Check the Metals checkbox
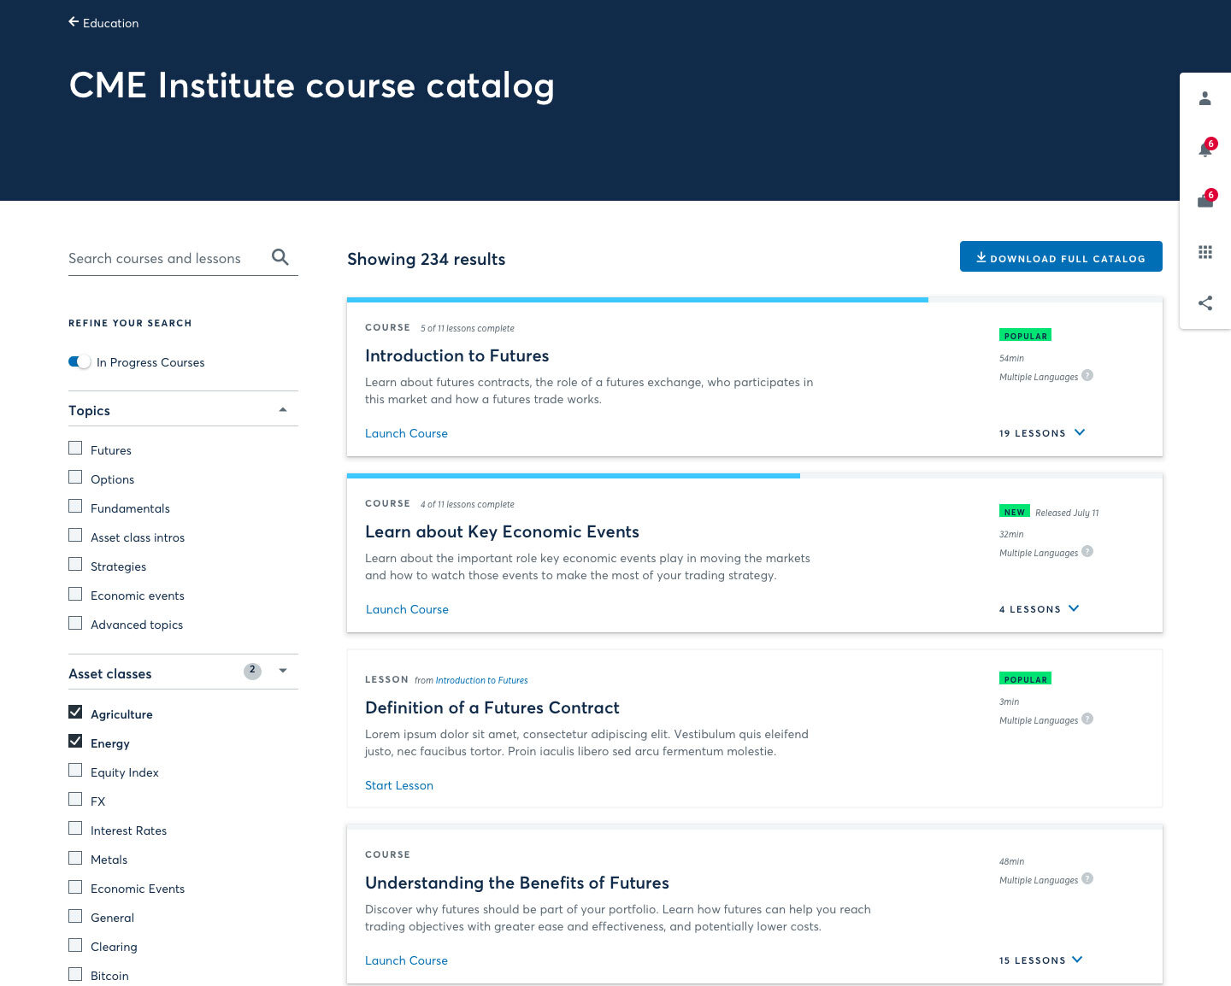This screenshot has width=1231, height=986. (75, 858)
